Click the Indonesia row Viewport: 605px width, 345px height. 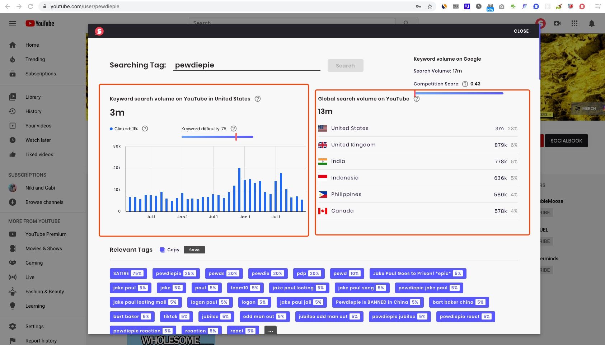(x=418, y=178)
